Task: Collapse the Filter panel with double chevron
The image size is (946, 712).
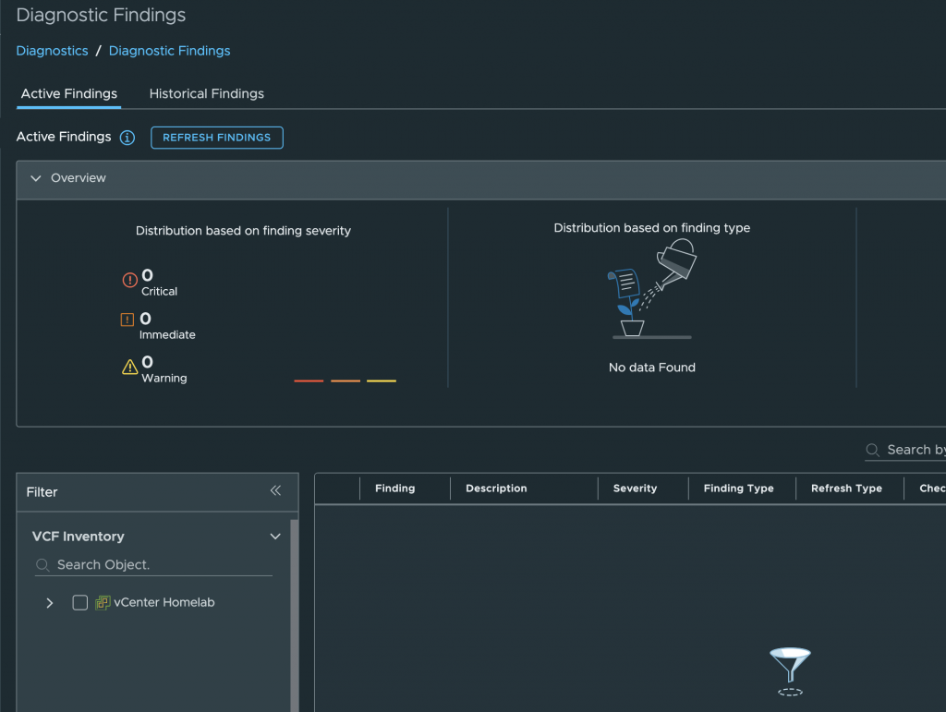Action: pos(275,491)
